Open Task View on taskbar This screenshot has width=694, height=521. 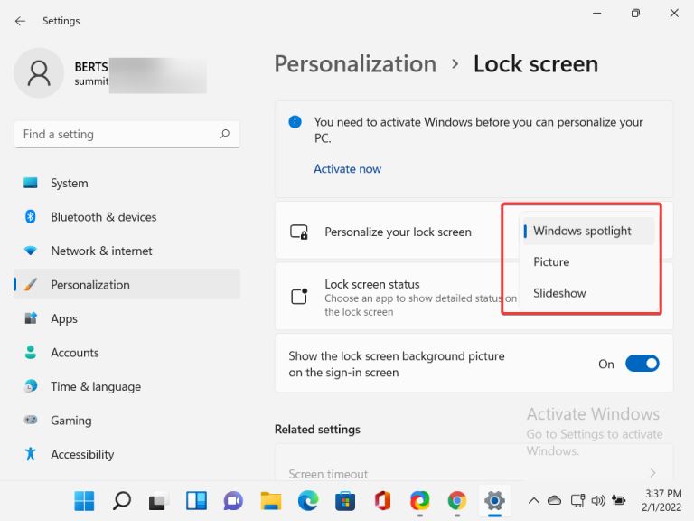point(158,501)
